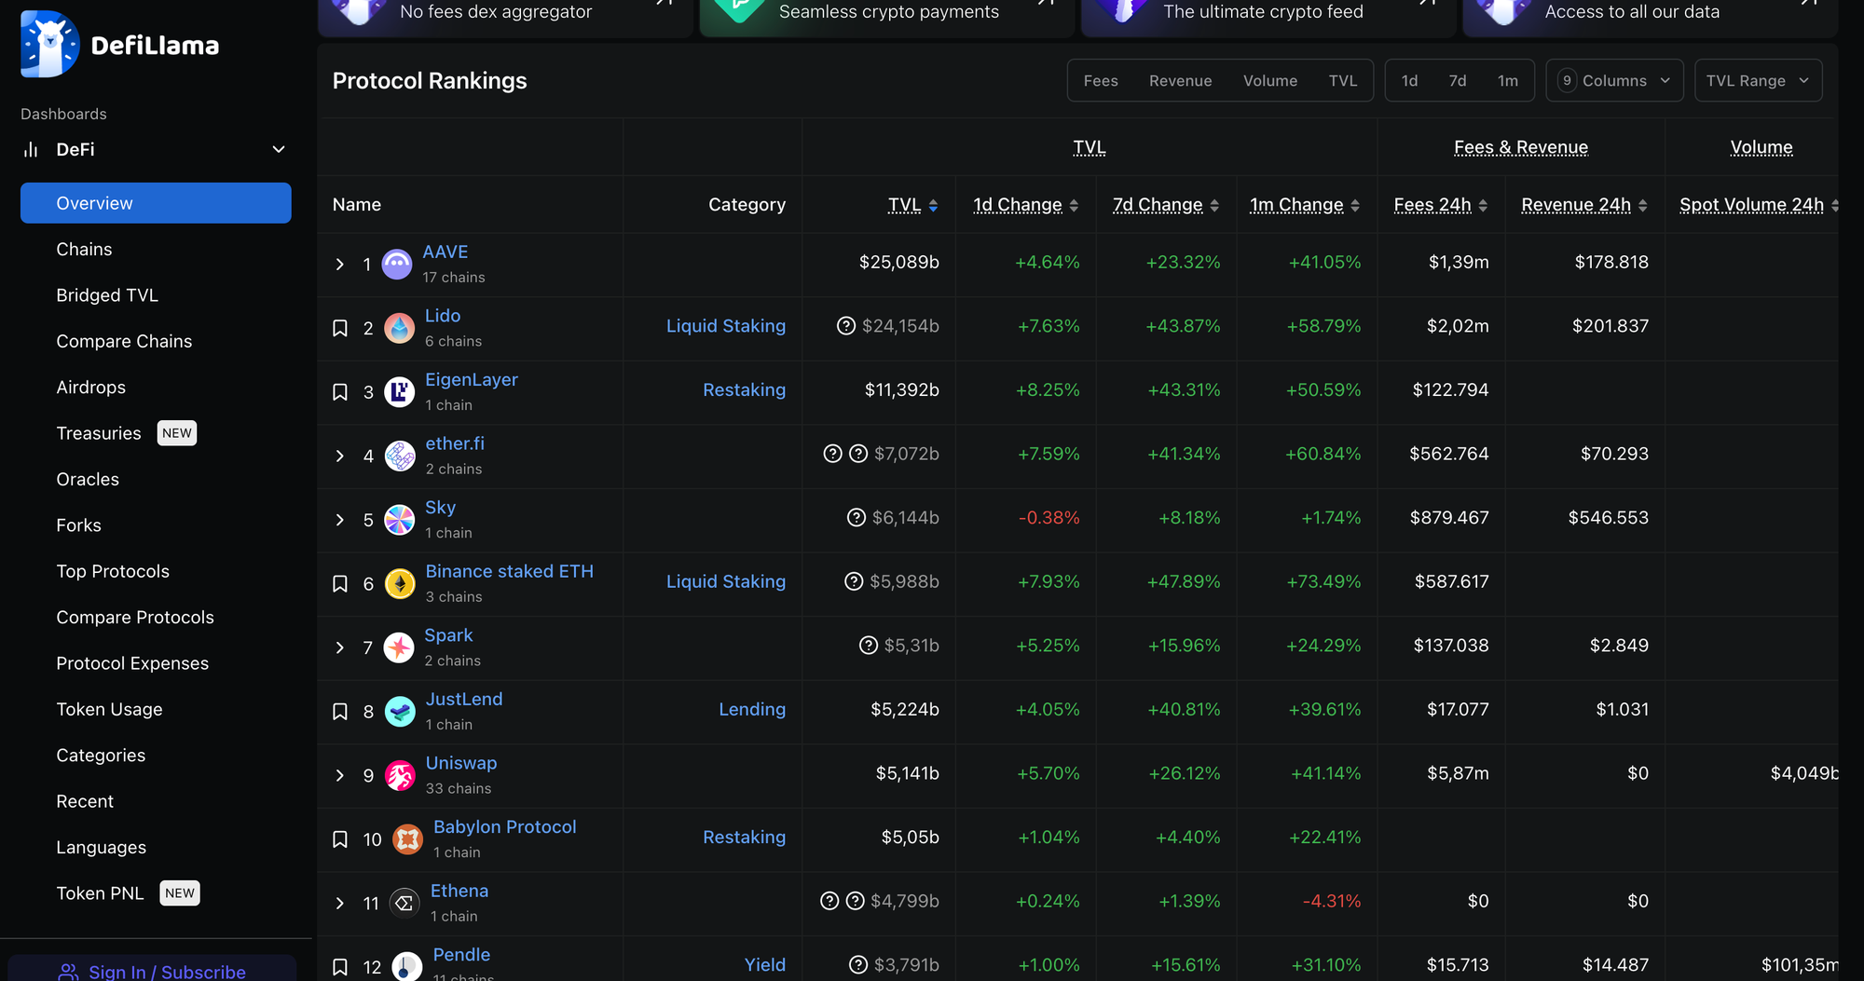Sort by 1d Change arrows

tap(1074, 205)
